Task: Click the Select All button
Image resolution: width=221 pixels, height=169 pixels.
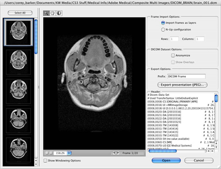Action: coord(20,13)
